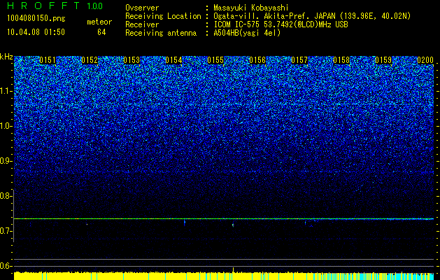
Task: Click the meteor count value 64
Action: point(101,32)
